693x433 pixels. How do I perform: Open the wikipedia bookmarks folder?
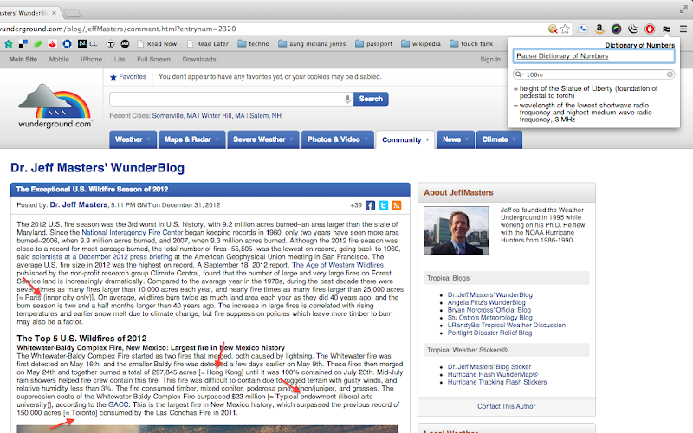pos(421,44)
